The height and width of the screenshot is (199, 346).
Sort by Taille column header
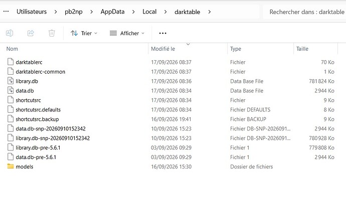(302, 49)
